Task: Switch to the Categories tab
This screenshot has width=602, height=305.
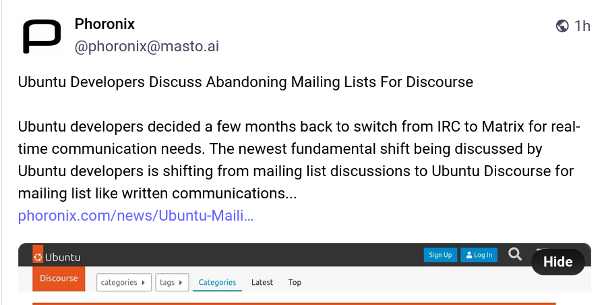Action: click(x=217, y=282)
